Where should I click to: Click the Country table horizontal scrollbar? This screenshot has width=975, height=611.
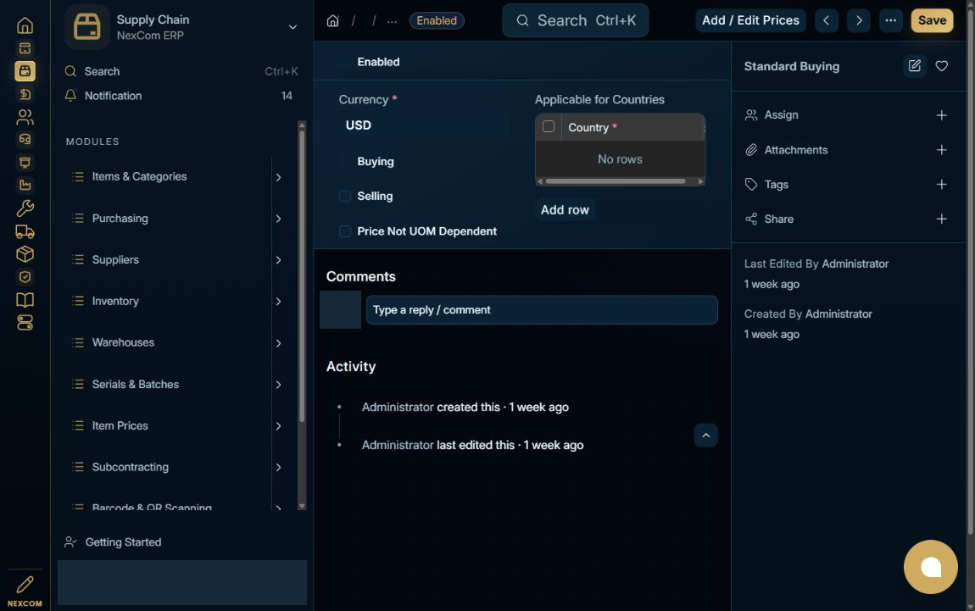tap(616, 181)
